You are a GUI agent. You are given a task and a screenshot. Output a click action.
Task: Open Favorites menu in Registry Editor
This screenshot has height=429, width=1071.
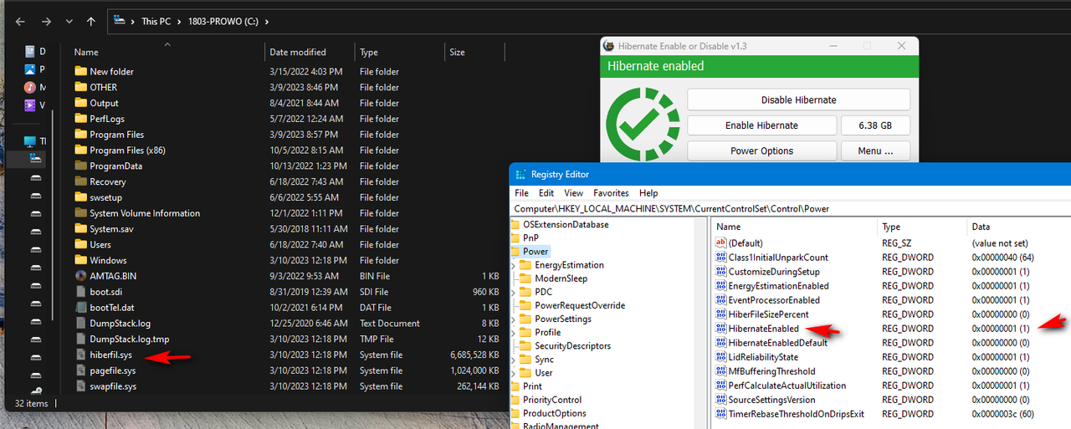[x=611, y=193]
